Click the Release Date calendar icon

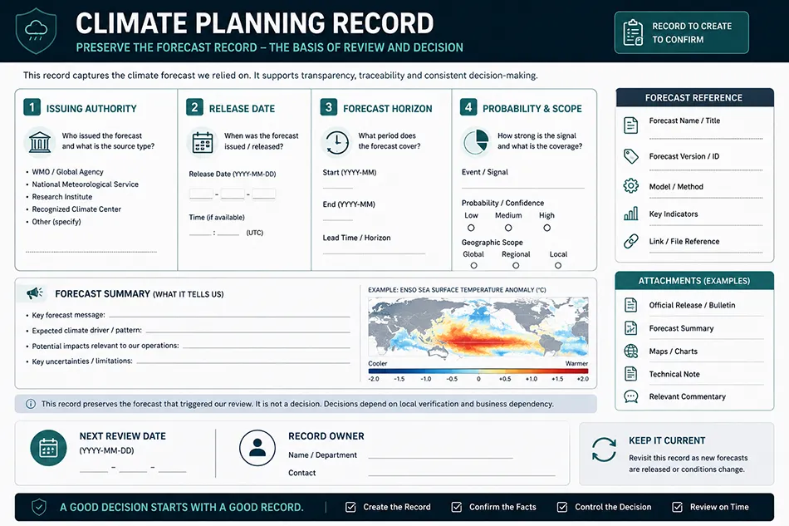tap(203, 142)
